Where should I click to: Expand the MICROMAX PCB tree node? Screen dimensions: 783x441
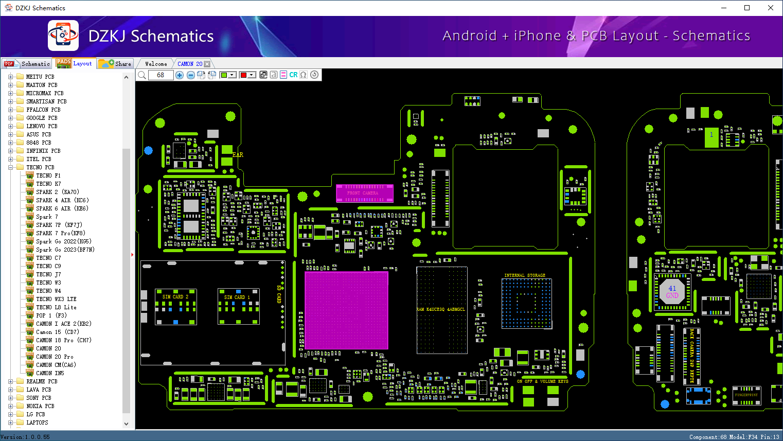[x=10, y=93]
